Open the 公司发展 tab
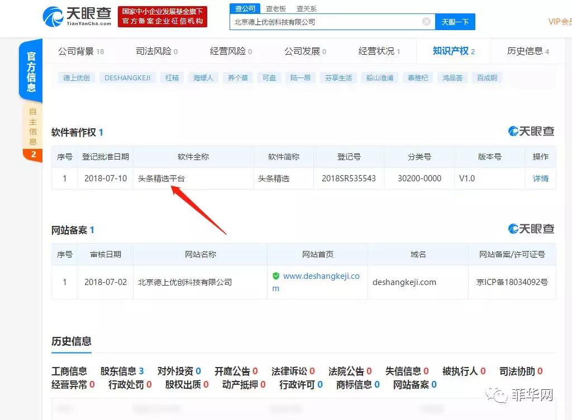 (305, 51)
